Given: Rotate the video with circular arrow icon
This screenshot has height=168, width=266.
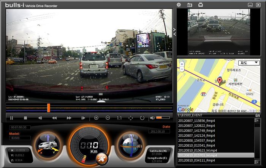Looking at the screenshot, I should click(x=142, y=118).
